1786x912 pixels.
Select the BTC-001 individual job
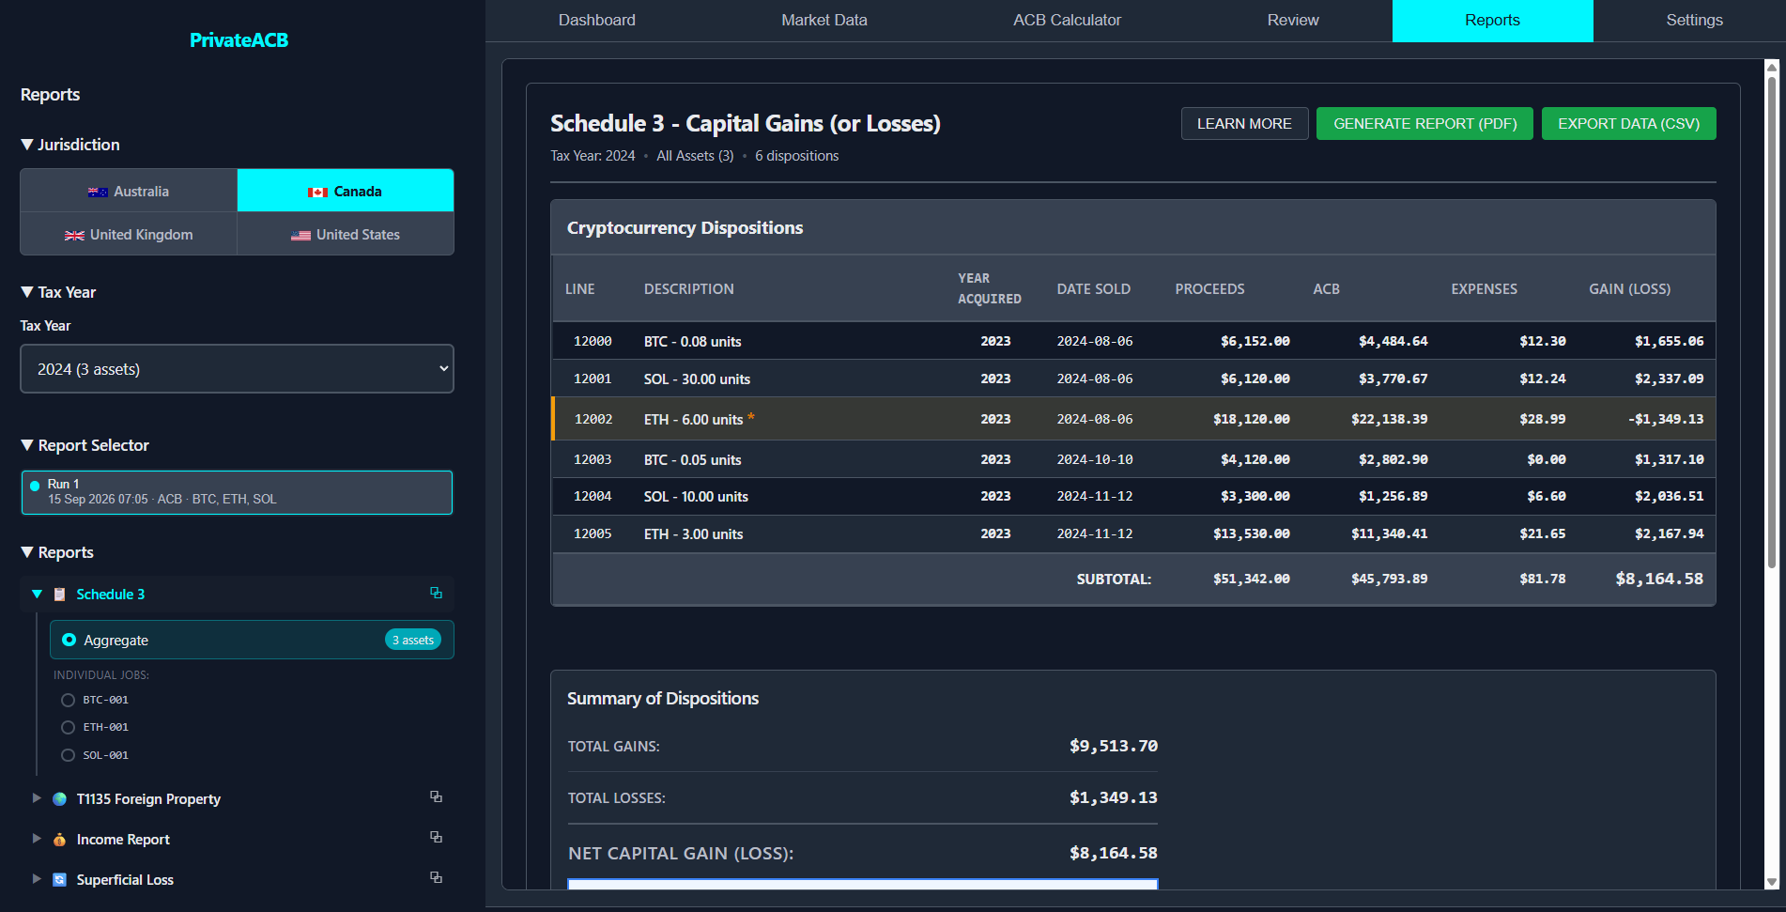pyautogui.click(x=68, y=700)
